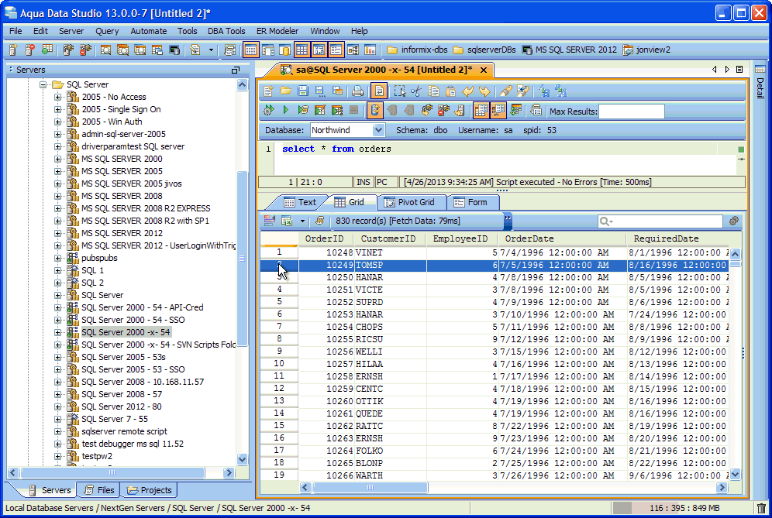Click the Save disk icon in query toolbar
Viewport: 772px width, 518px height.
[303, 91]
